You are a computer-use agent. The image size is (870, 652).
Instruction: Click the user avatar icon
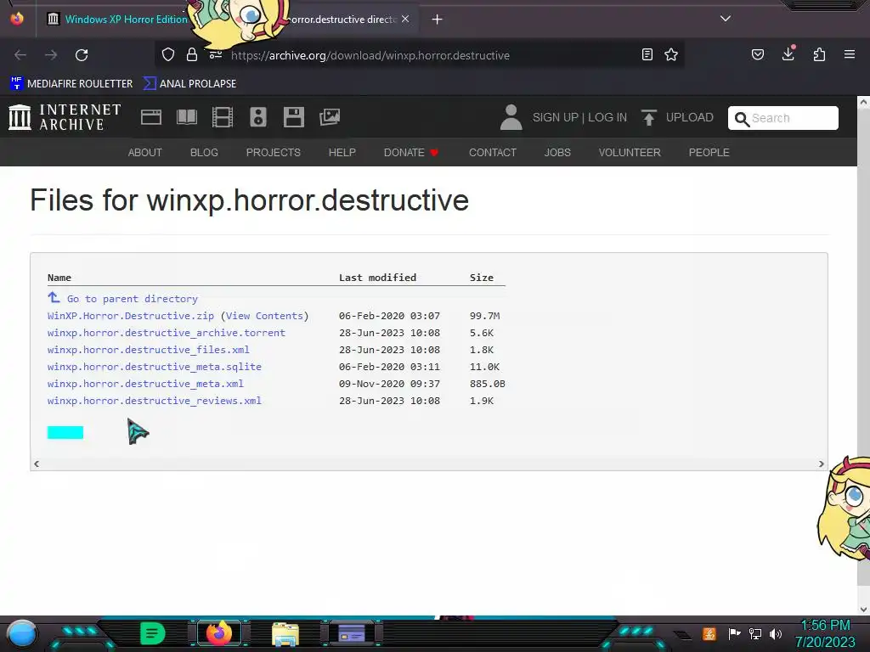pyautogui.click(x=511, y=117)
